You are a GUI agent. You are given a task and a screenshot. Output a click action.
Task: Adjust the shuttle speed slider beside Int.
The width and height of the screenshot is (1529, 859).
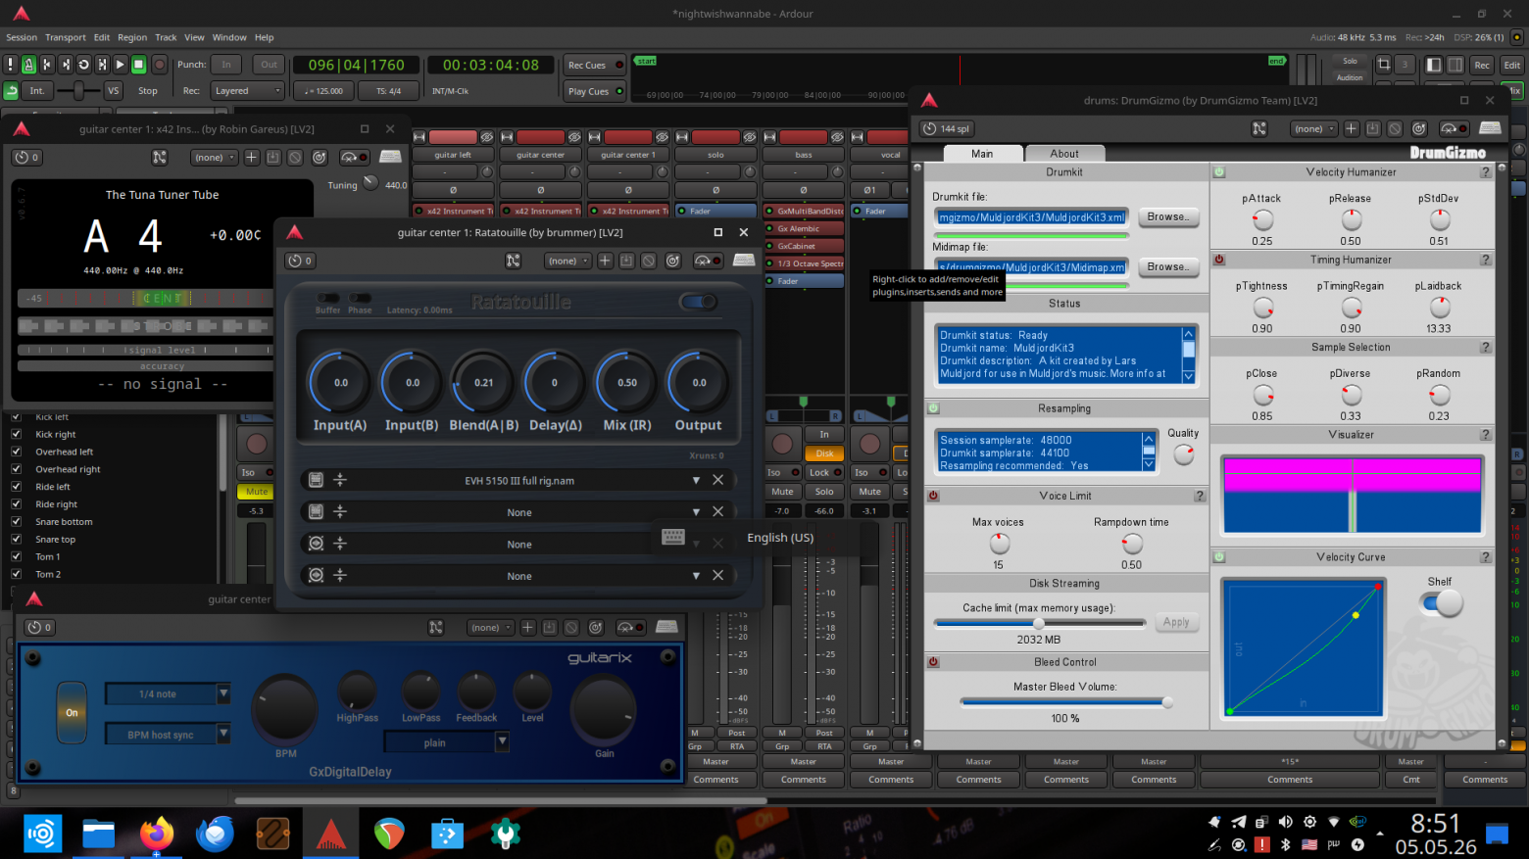(77, 90)
